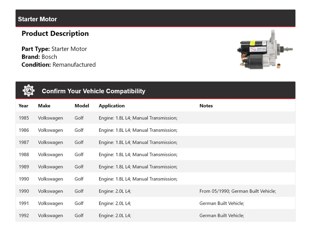Click the Confirm Your Vehicle Compatibility heading
Viewport: 311px width, 231px height.
click(93, 91)
